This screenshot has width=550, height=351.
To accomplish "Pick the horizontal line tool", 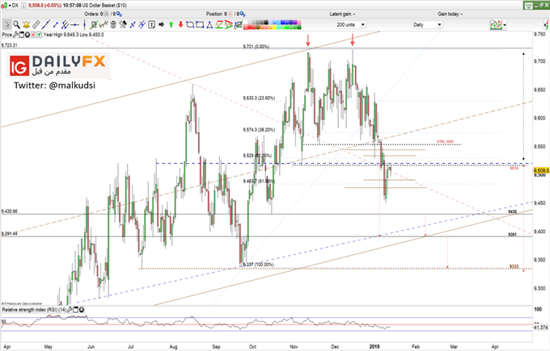I will 74,25.
